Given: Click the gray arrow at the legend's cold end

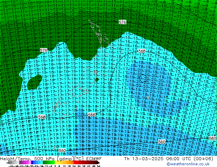Looking at the screenshot, I should coord(8,163).
